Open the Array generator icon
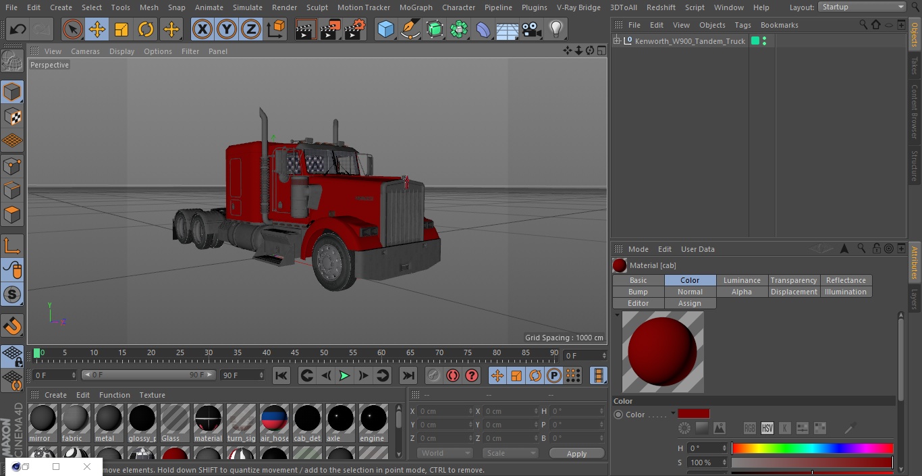The width and height of the screenshot is (922, 476). [x=459, y=29]
